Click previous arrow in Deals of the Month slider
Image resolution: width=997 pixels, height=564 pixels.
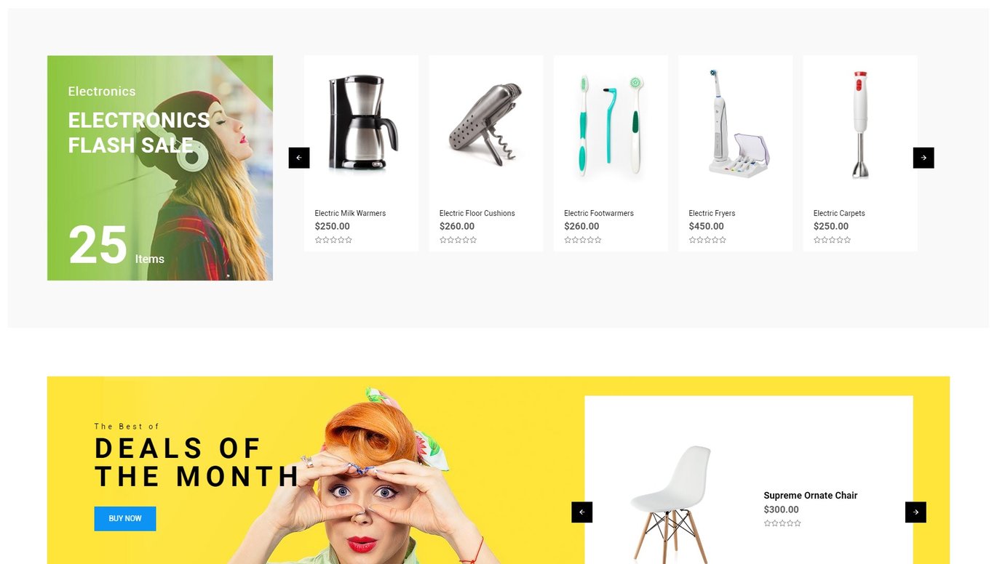tap(582, 512)
